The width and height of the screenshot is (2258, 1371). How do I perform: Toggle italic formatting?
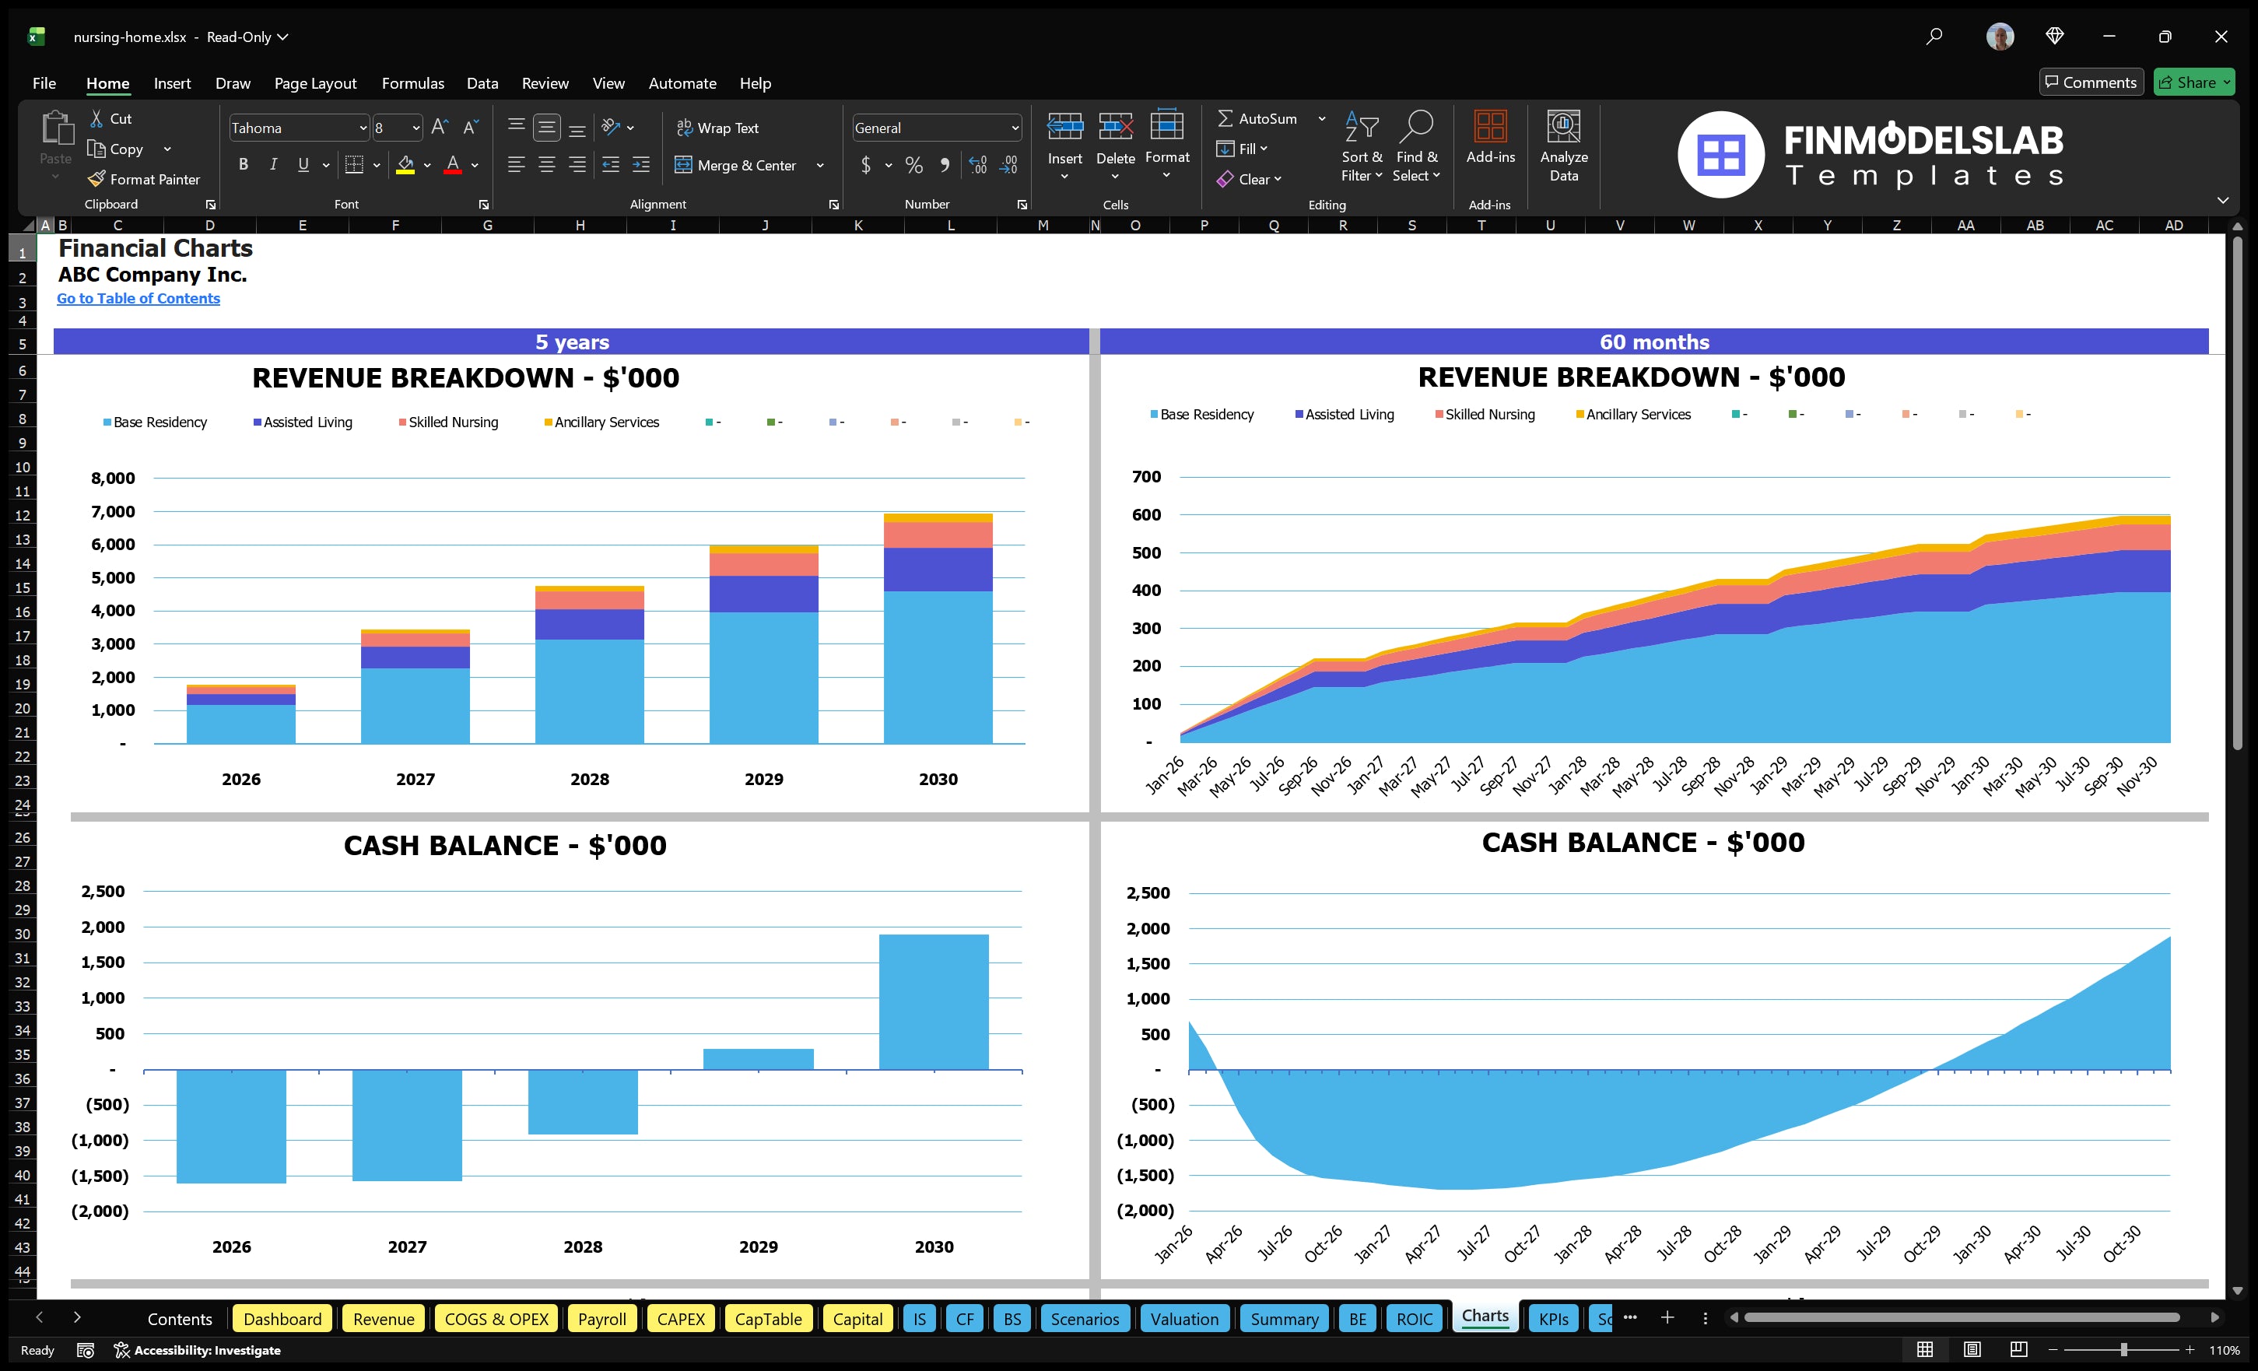272,164
